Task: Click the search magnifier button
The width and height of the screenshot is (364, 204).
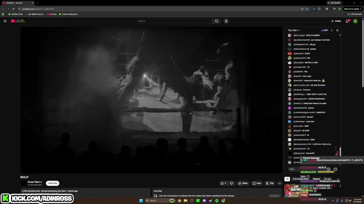Action: pyautogui.click(x=216, y=21)
